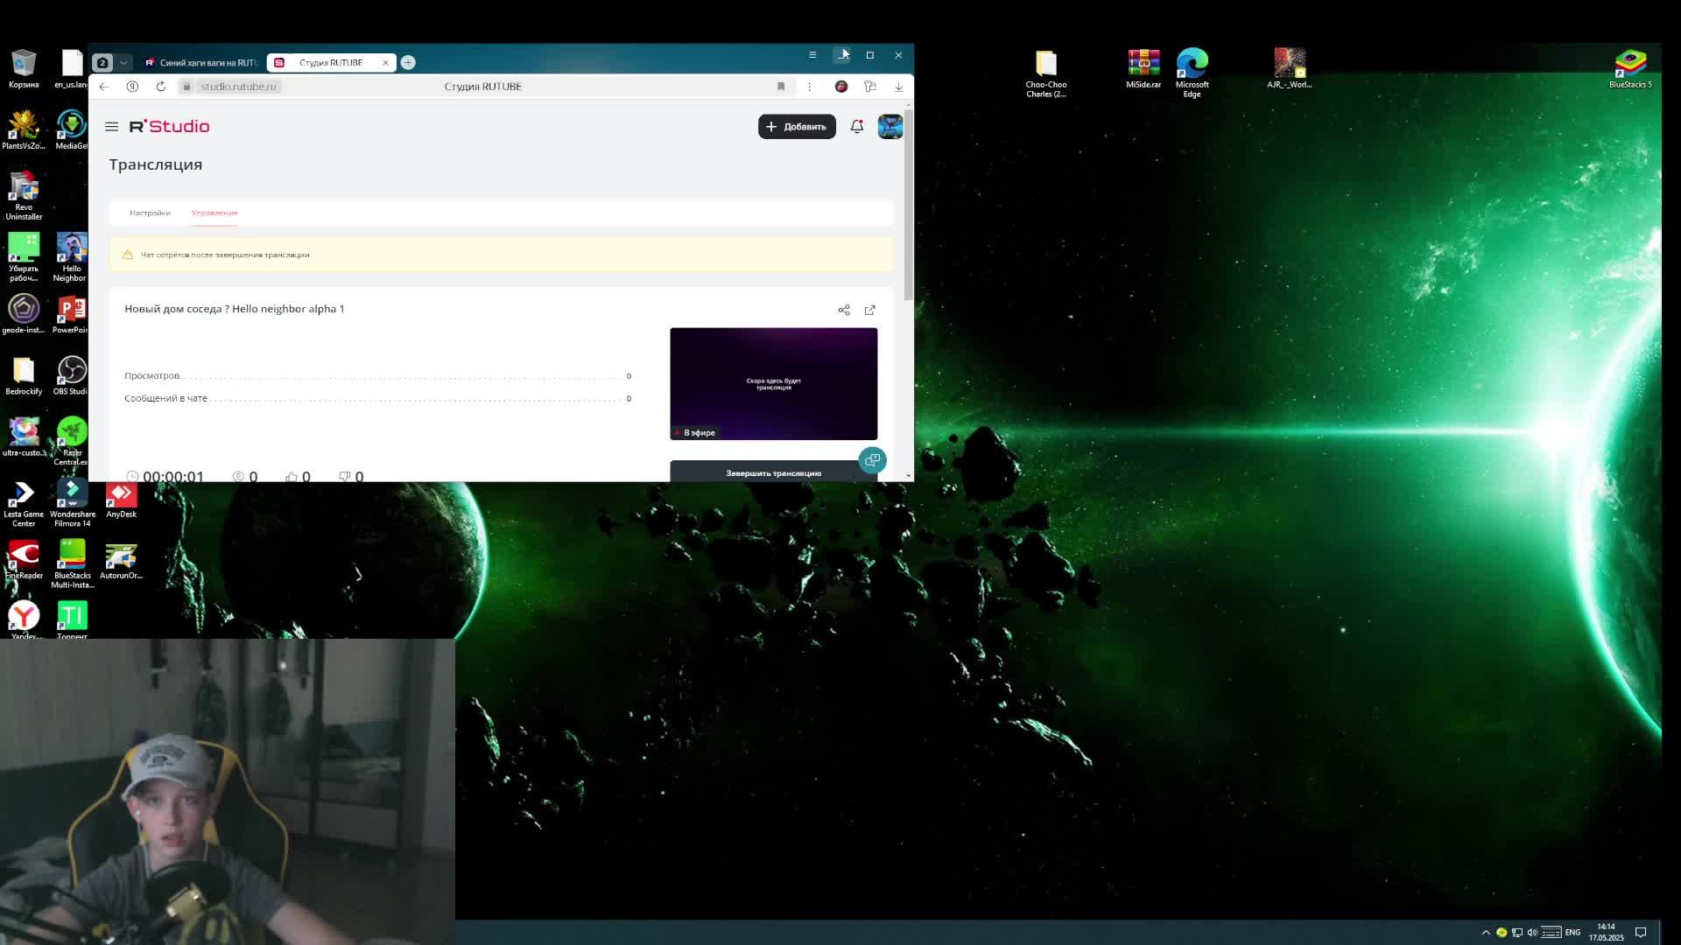Open the red browser extension icon
The image size is (1681, 945).
pyautogui.click(x=841, y=87)
